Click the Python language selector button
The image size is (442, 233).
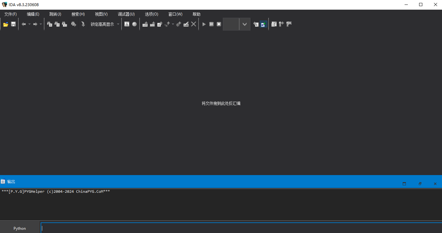point(20,228)
